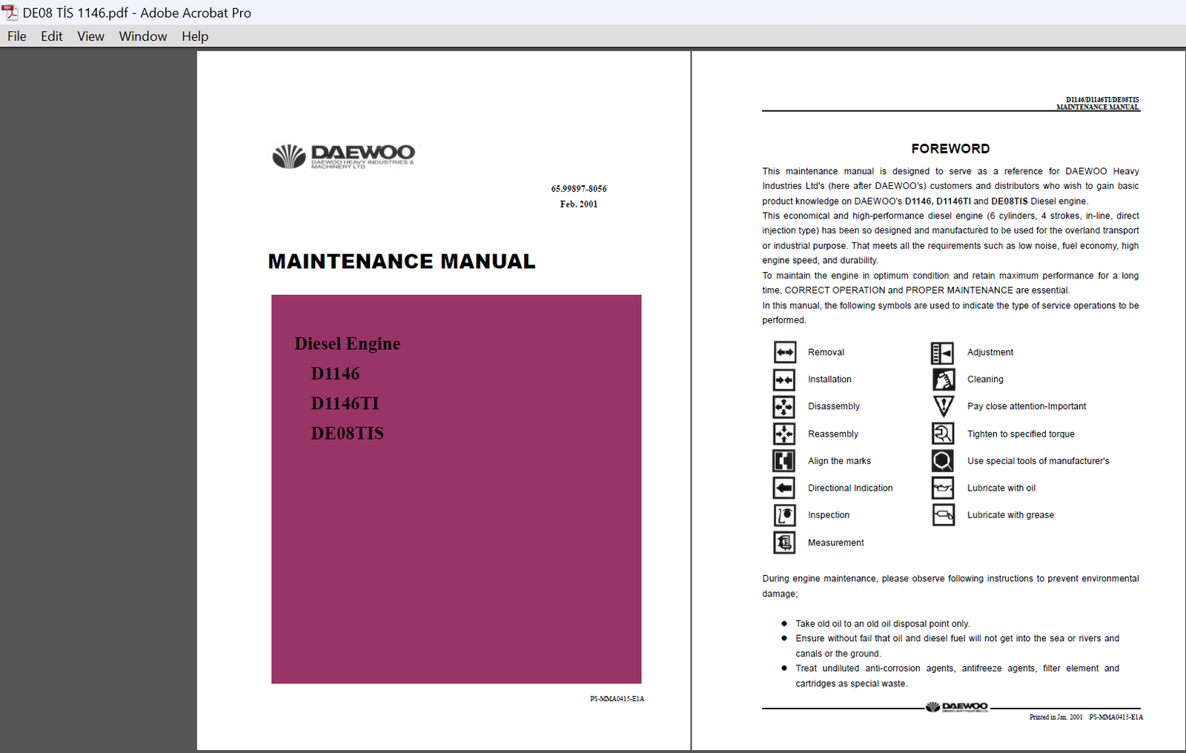Screen dimensions: 1186x753
Task: Click the Cleaning symbol icon
Action: tap(943, 379)
